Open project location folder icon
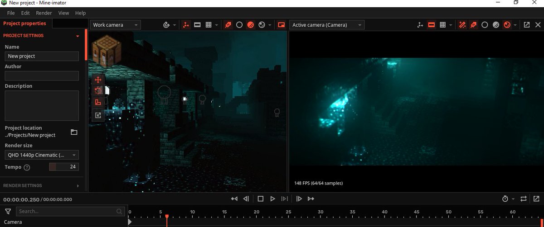The image size is (544, 227). click(x=74, y=132)
